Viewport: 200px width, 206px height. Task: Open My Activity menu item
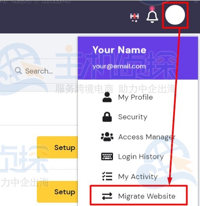click(138, 177)
